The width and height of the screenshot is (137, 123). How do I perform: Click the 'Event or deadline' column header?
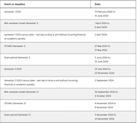[x=15, y=4]
